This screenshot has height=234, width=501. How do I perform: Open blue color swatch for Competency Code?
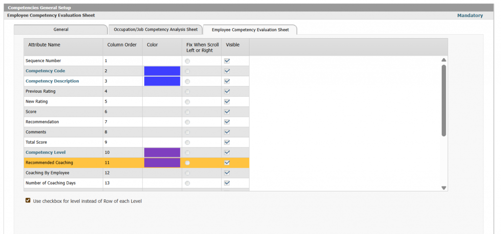[162, 71]
